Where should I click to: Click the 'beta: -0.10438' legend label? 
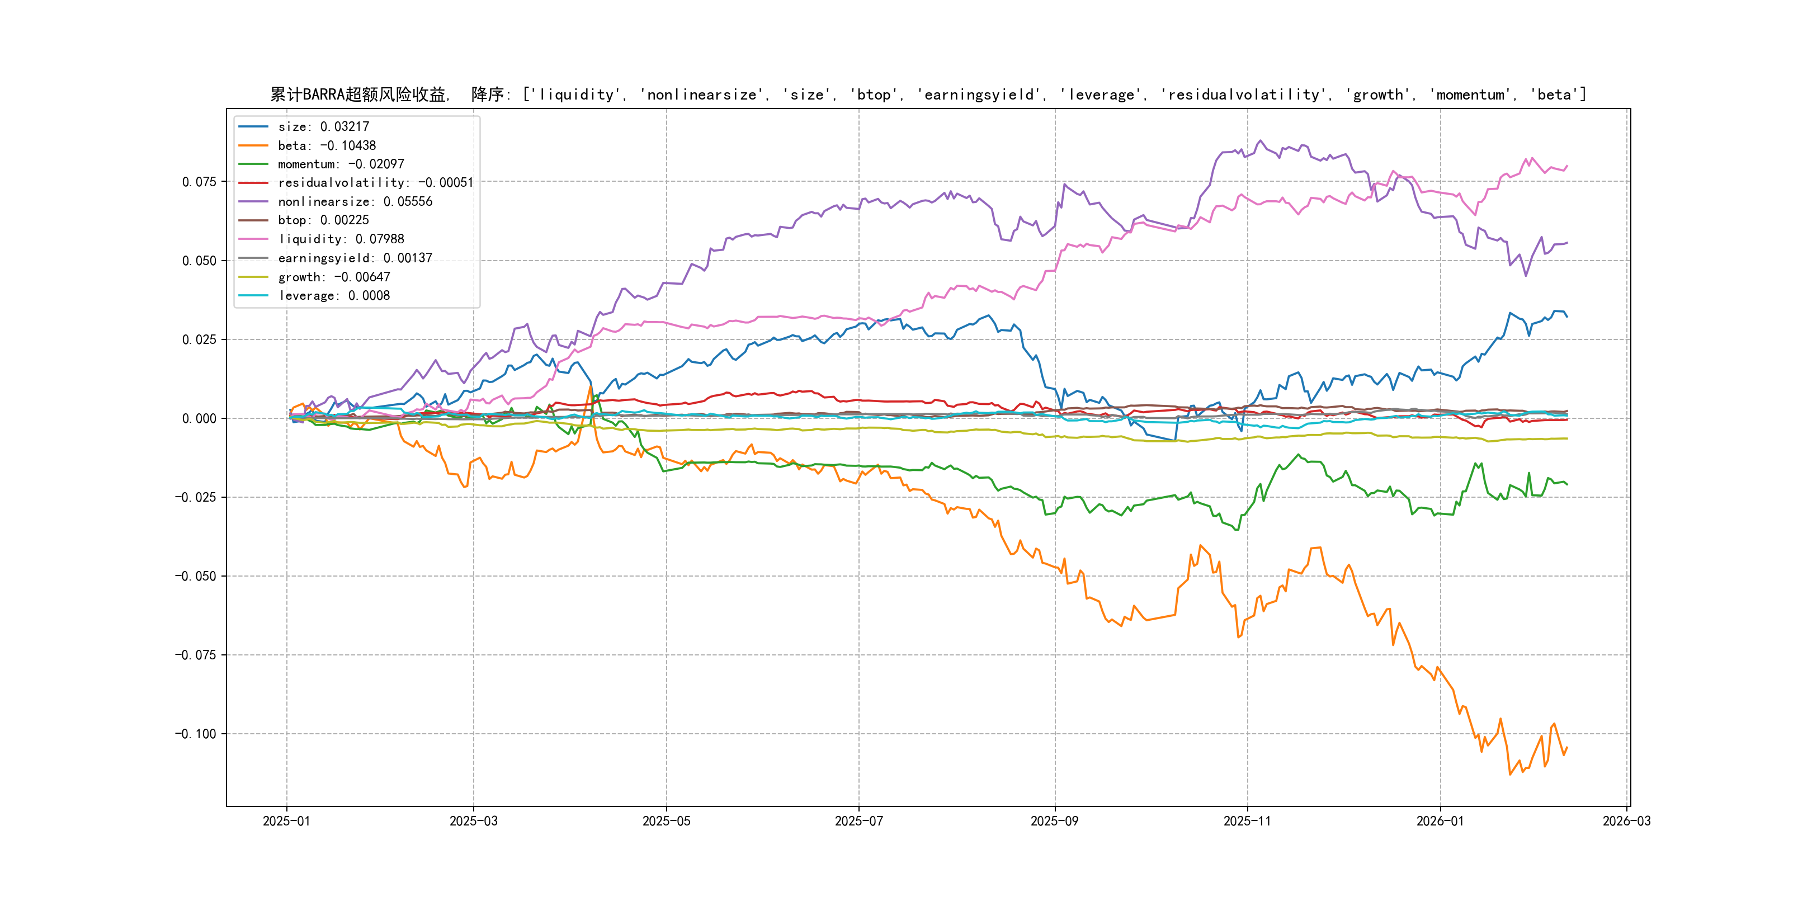click(x=327, y=145)
